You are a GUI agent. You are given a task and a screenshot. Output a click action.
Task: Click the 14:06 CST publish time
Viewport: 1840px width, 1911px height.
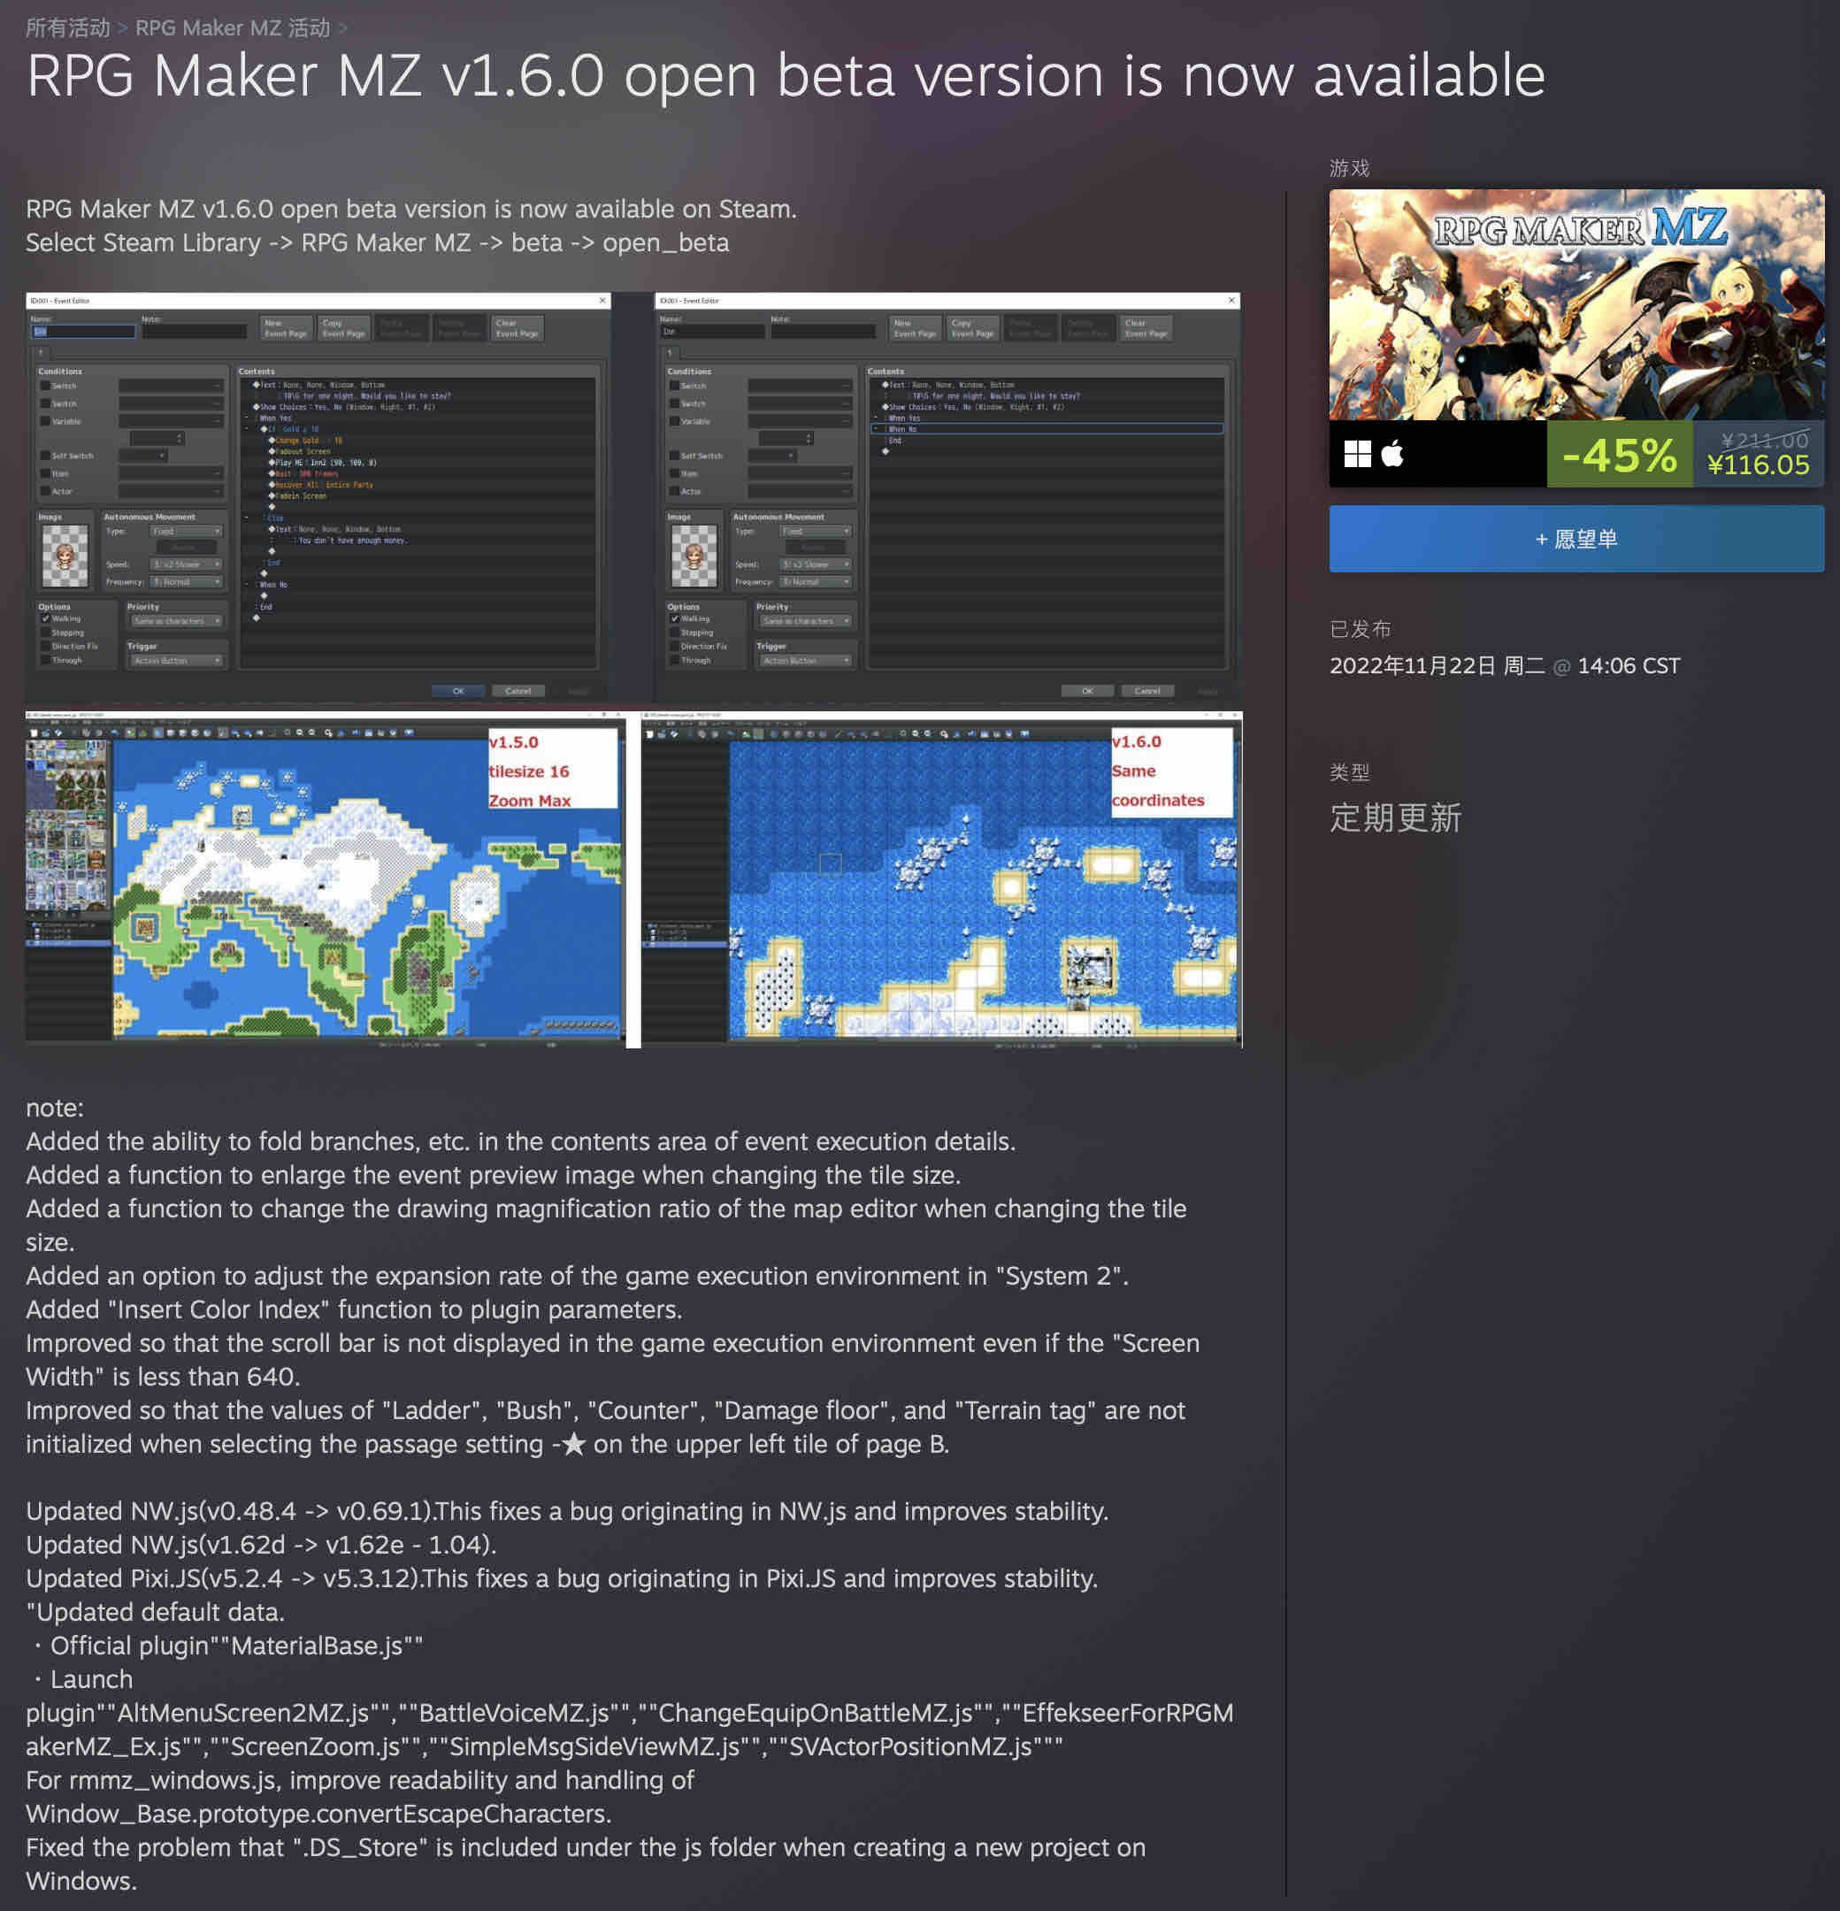(x=1629, y=666)
